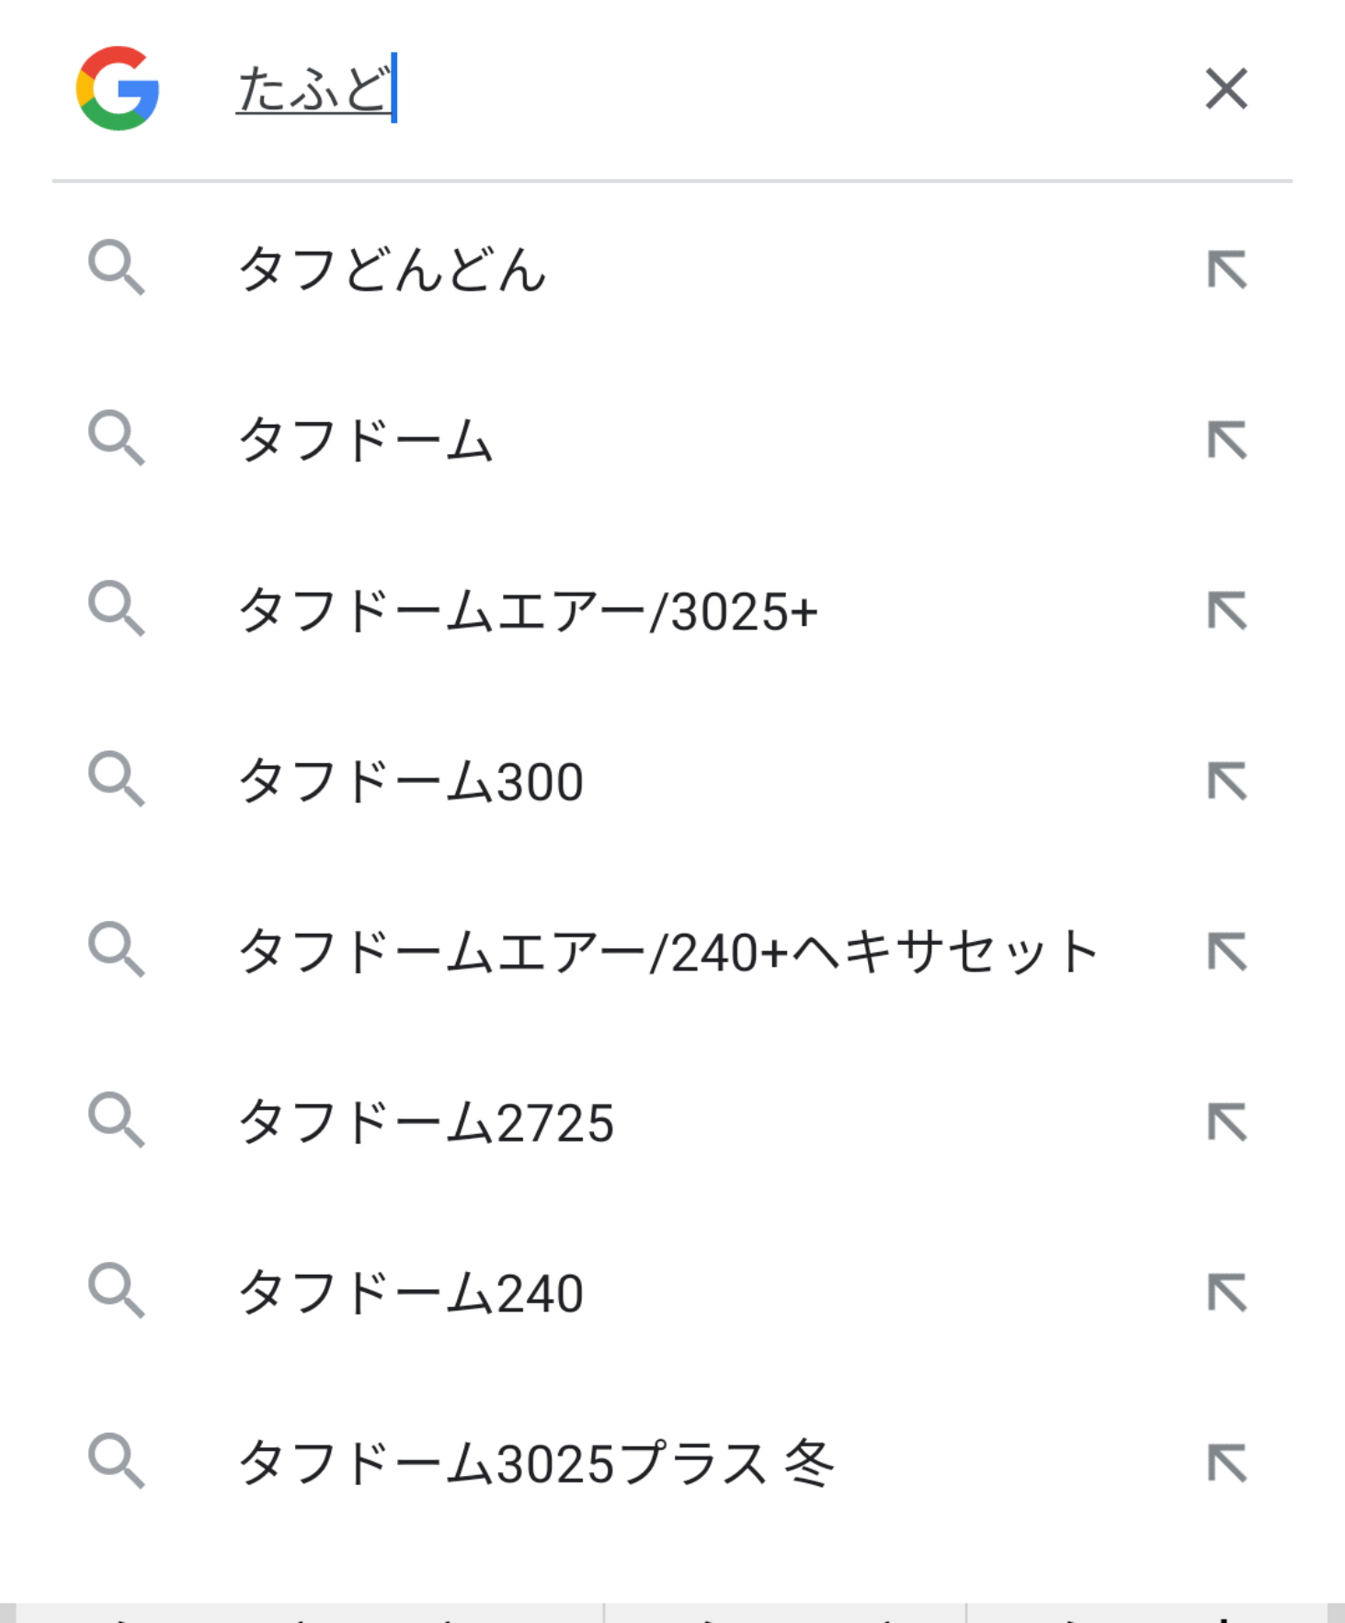Image resolution: width=1345 pixels, height=1623 pixels.
Task: Click the Google logo icon
Action: point(118,88)
